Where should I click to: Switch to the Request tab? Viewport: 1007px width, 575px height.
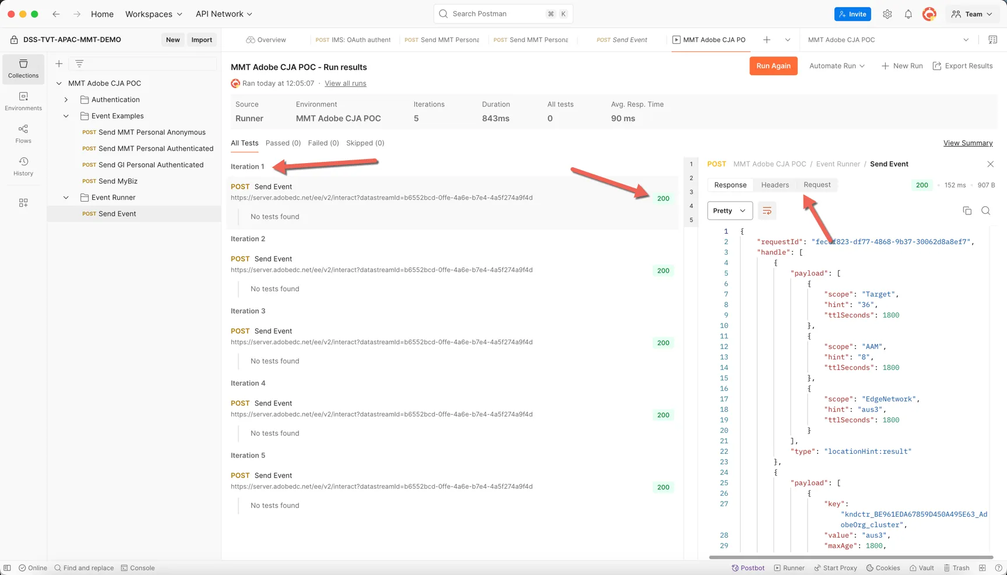(x=817, y=185)
